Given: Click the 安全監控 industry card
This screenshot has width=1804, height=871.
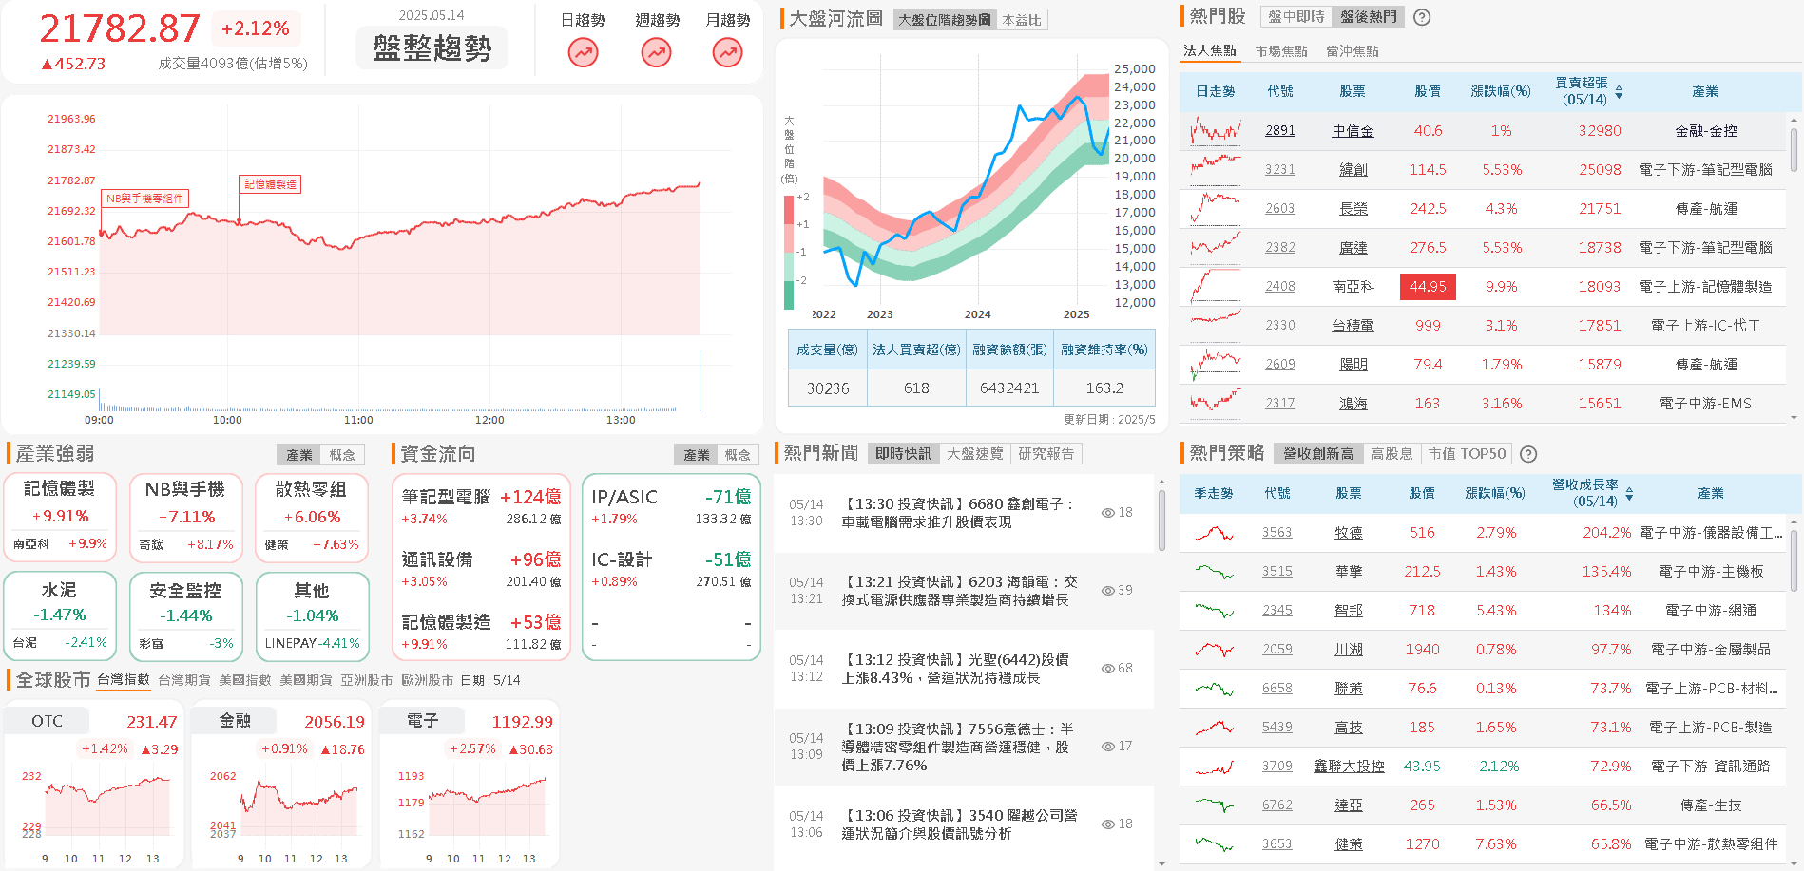Looking at the screenshot, I should [x=185, y=616].
